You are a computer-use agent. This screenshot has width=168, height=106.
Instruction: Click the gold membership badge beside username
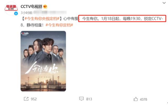coord(45,7)
